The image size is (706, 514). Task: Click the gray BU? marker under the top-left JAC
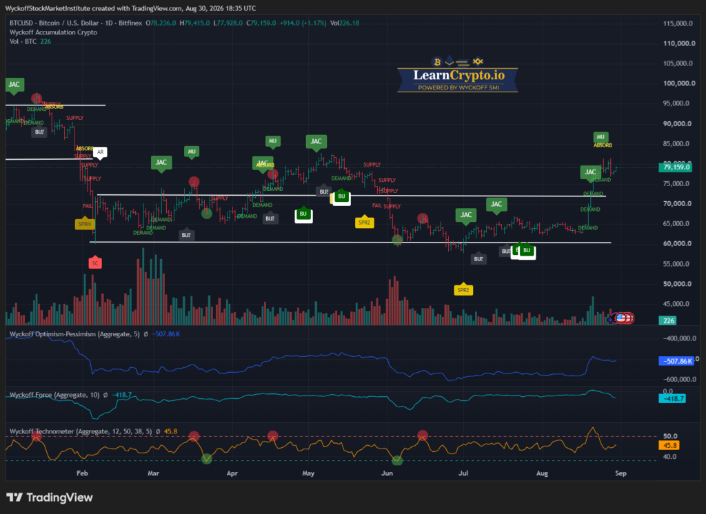39,132
